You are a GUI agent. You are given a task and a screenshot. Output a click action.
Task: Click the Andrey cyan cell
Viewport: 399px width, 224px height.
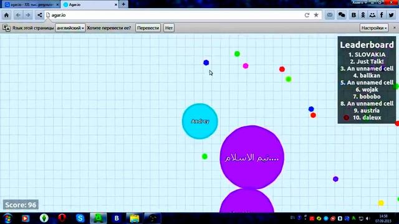point(200,121)
